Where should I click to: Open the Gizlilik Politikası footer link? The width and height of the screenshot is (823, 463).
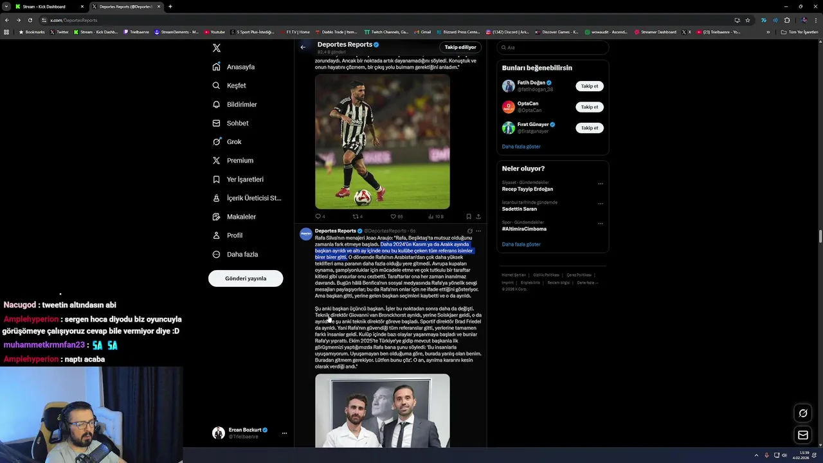[547, 275]
